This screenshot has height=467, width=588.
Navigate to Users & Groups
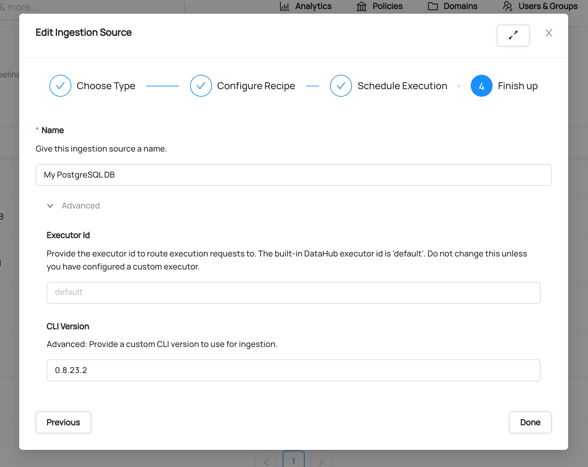tap(548, 6)
